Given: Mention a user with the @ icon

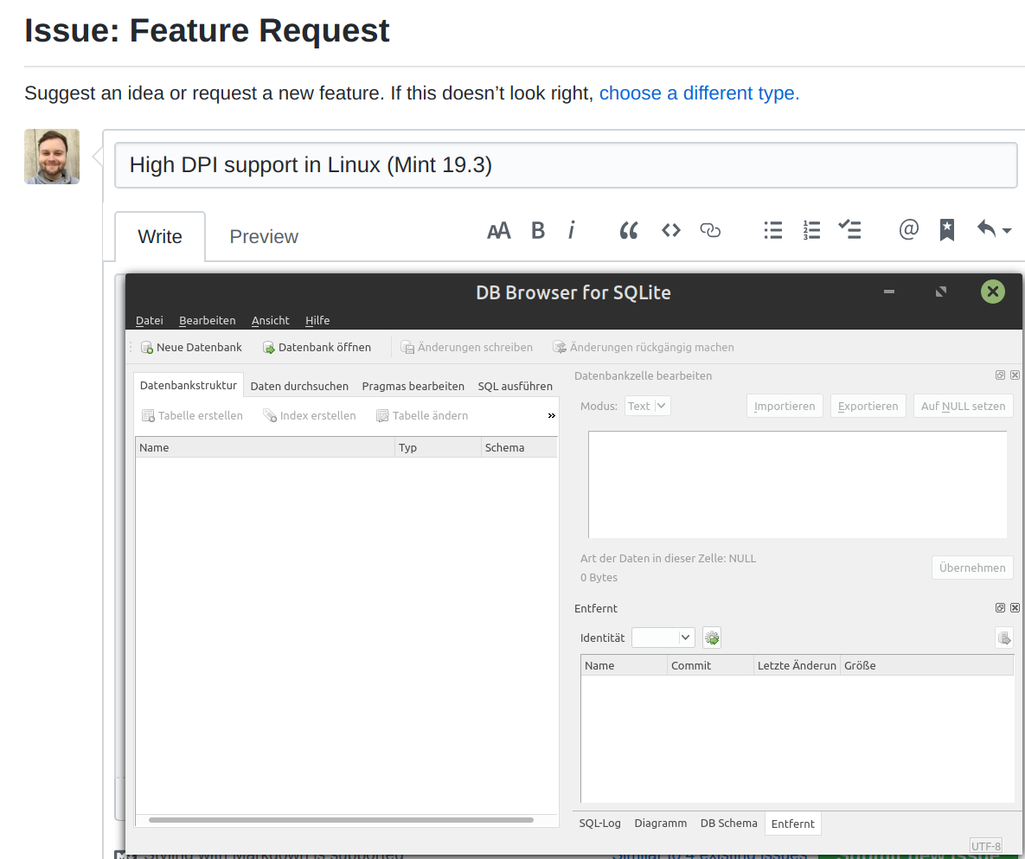Looking at the screenshot, I should pyautogui.click(x=908, y=229).
